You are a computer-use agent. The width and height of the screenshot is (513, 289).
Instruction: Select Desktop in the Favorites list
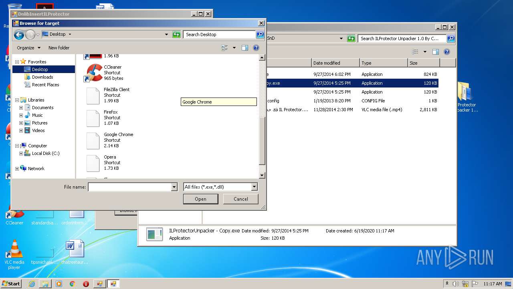44,69
